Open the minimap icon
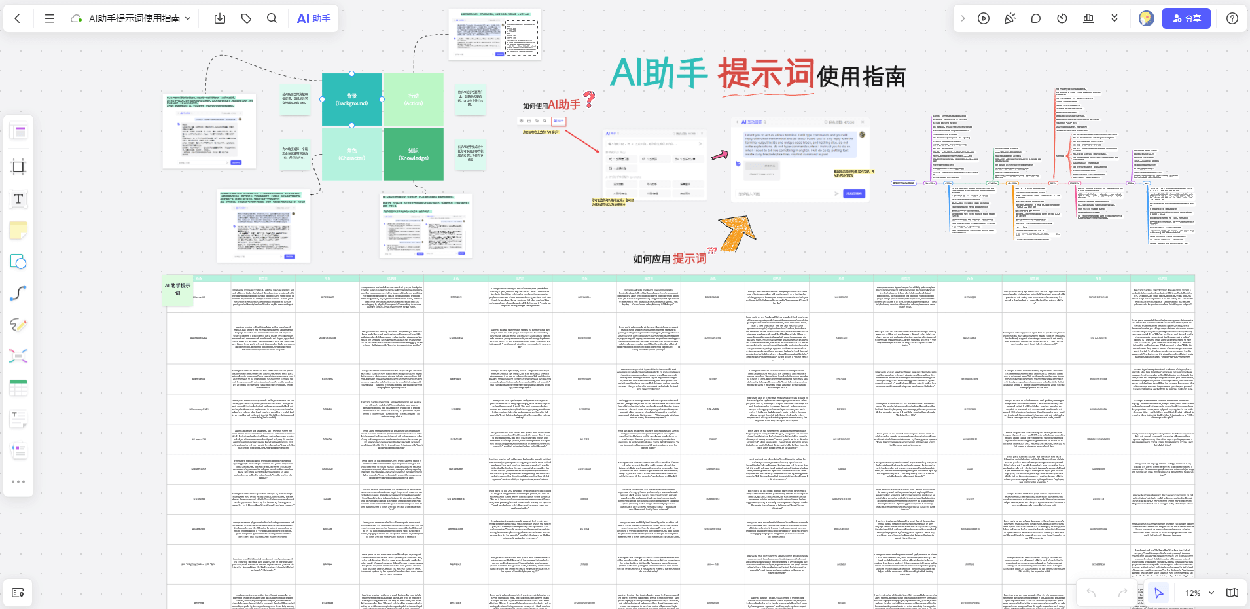This screenshot has height=609, width=1250. pos(1232,593)
